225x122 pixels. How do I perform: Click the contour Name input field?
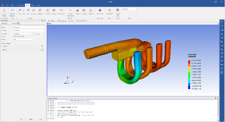(29, 27)
